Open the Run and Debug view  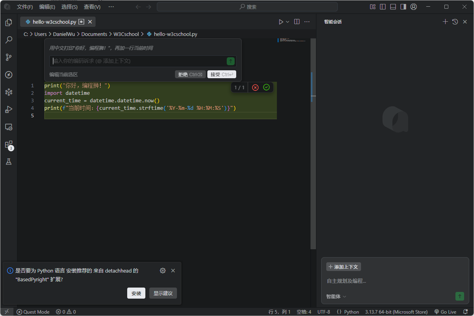(x=9, y=109)
